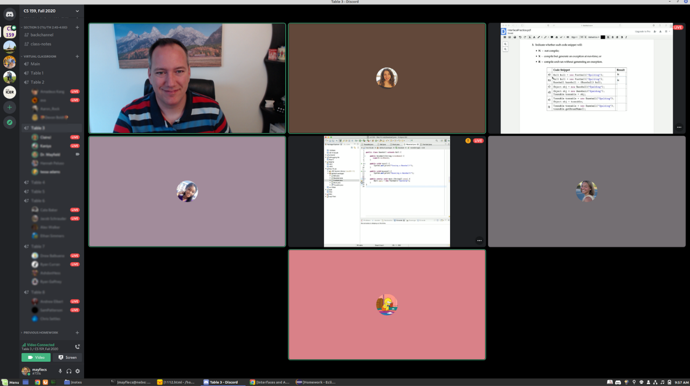Focus the brown participant tile
The width and height of the screenshot is (690, 386).
[387, 78]
